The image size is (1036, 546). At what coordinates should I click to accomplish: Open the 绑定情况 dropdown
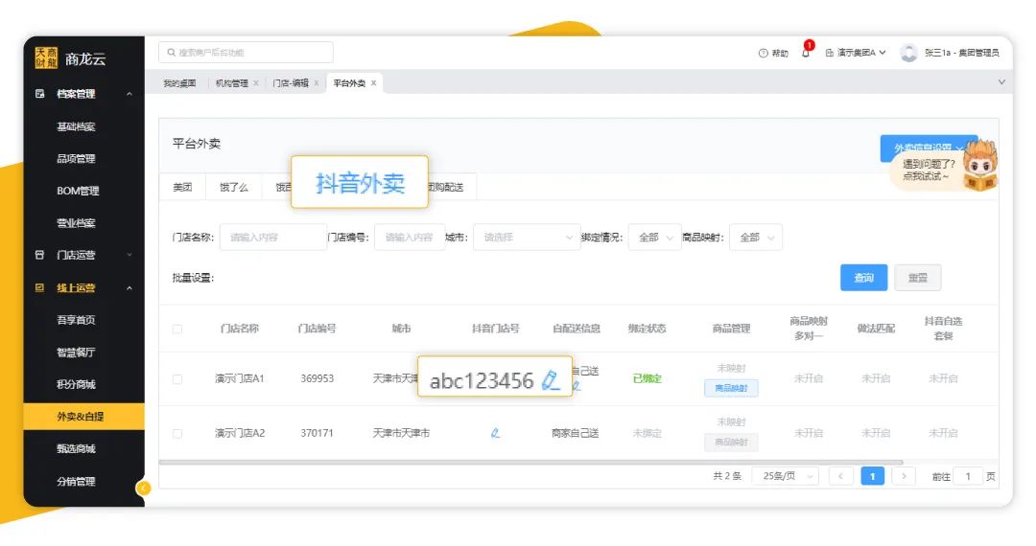(654, 238)
